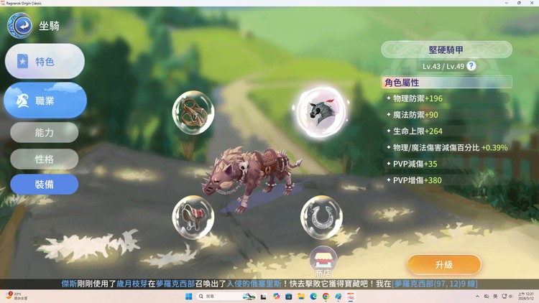Select the reins equipment bubble

click(193, 112)
